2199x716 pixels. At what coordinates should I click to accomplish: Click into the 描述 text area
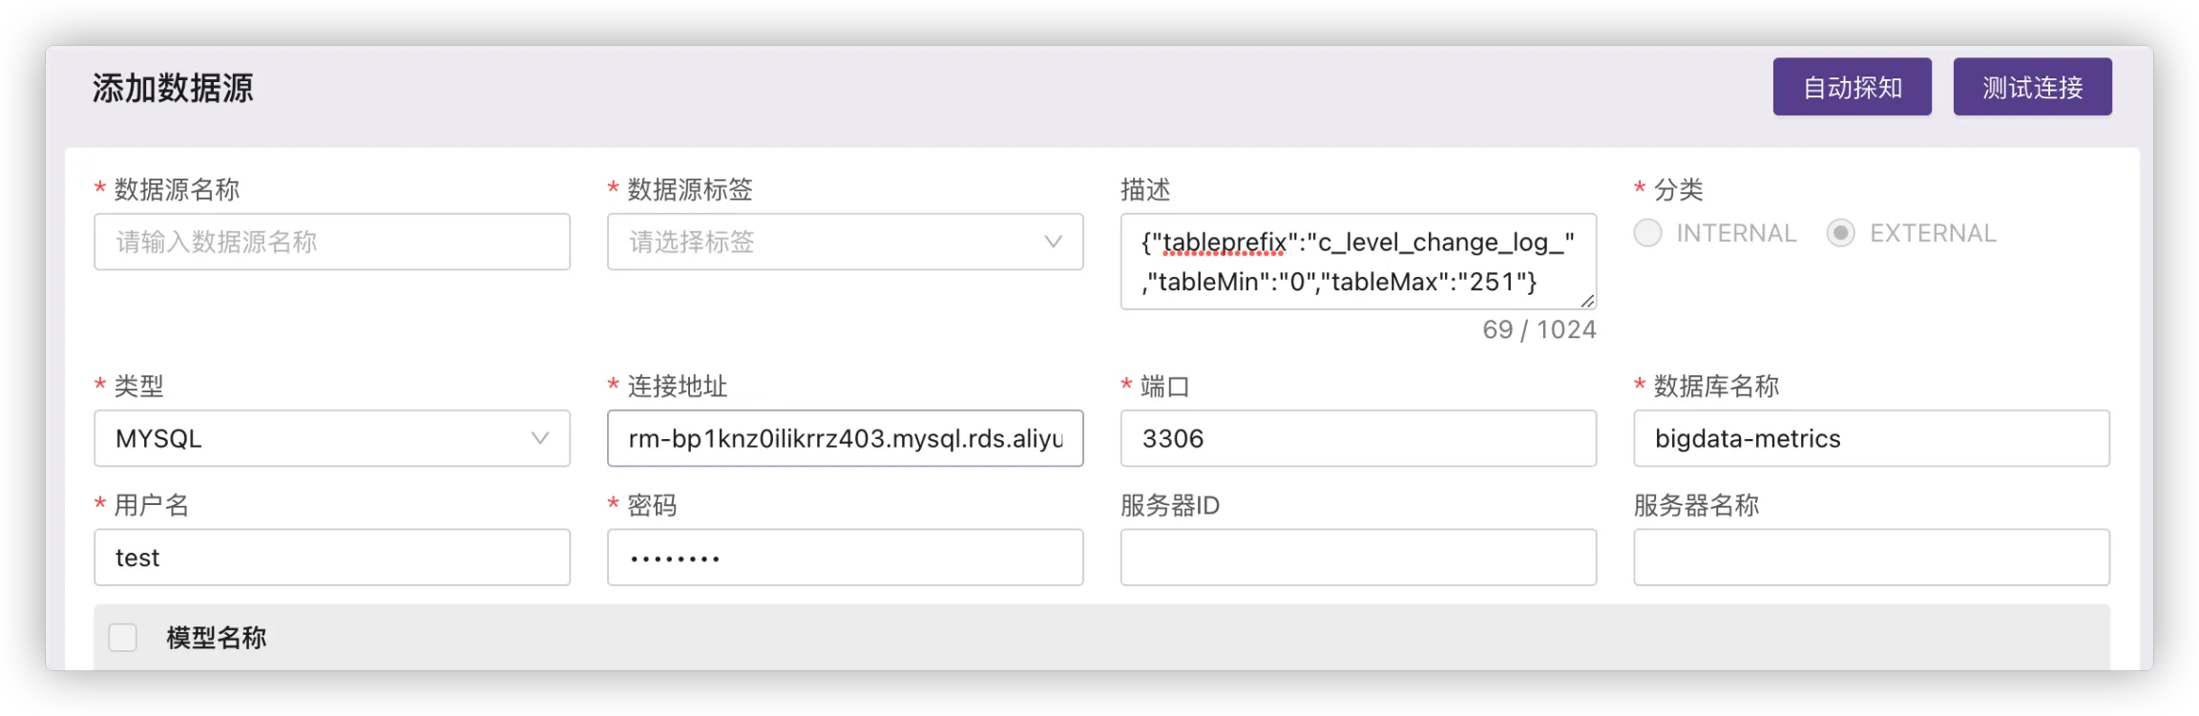pos(1356,261)
